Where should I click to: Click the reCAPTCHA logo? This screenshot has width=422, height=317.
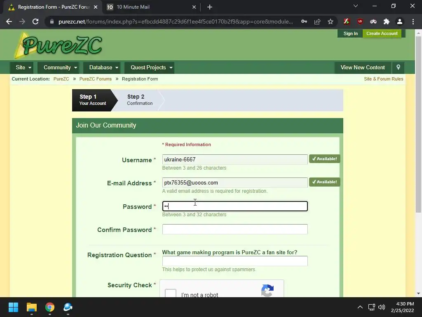(x=267, y=290)
